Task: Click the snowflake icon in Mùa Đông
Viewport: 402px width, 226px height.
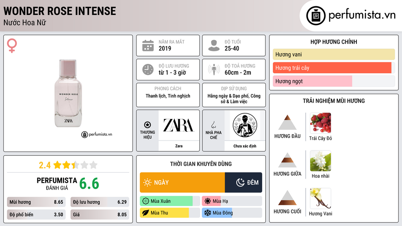Action: click(x=208, y=213)
